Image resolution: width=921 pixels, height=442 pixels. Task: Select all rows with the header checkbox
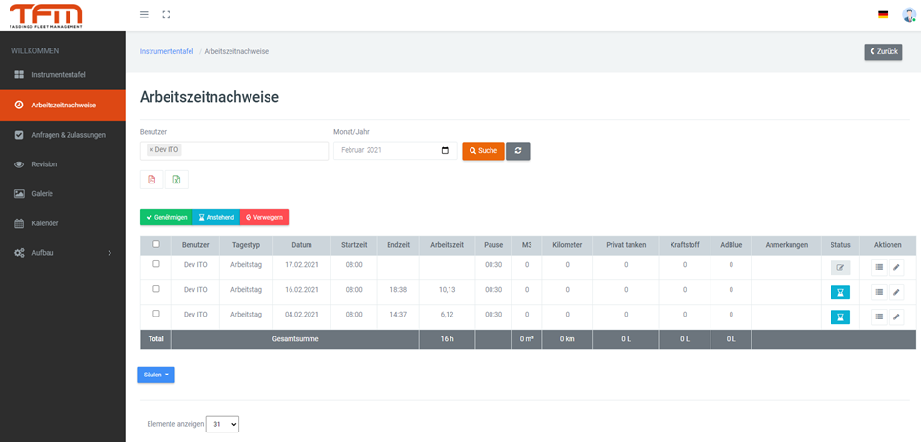pos(155,244)
